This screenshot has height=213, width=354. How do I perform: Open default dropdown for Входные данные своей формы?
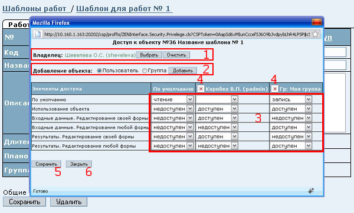pyautogui.click(x=173, y=118)
